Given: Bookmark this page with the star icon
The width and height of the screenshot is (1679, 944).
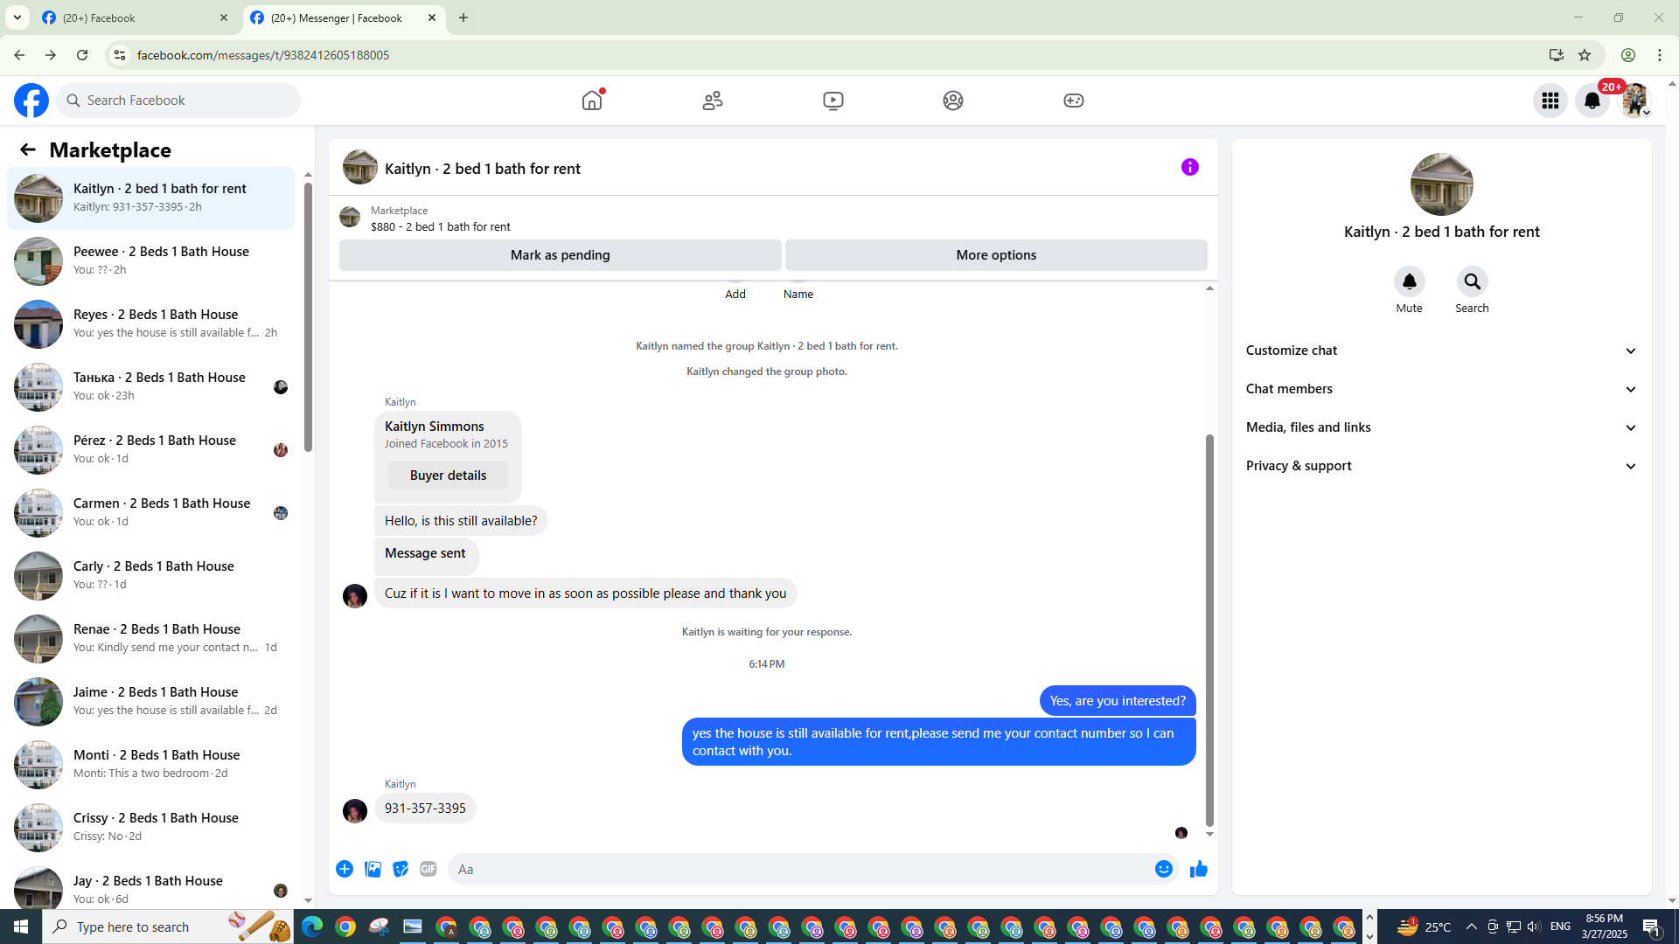Looking at the screenshot, I should (x=1585, y=55).
